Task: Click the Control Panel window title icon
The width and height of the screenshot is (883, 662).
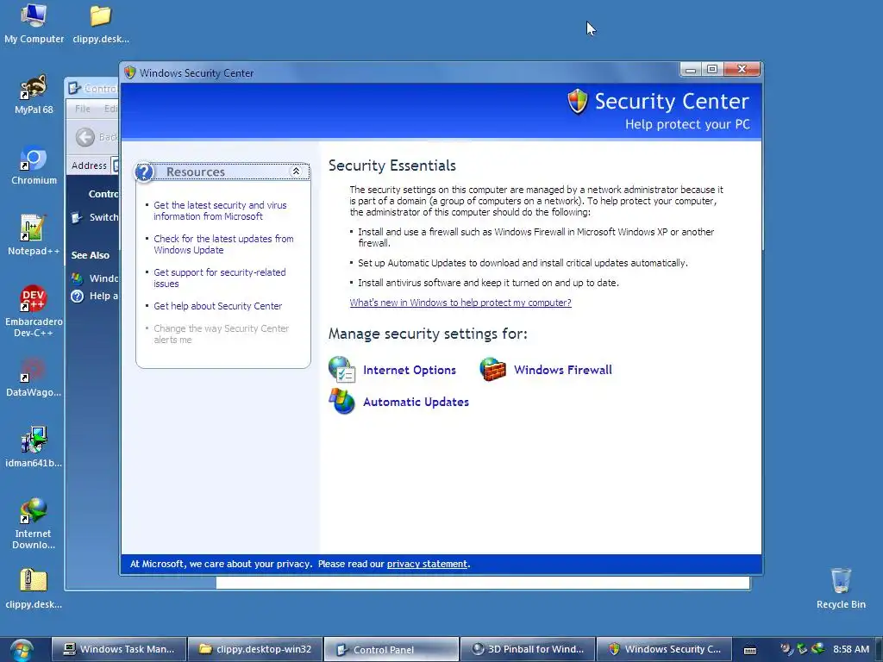Action: (75, 88)
